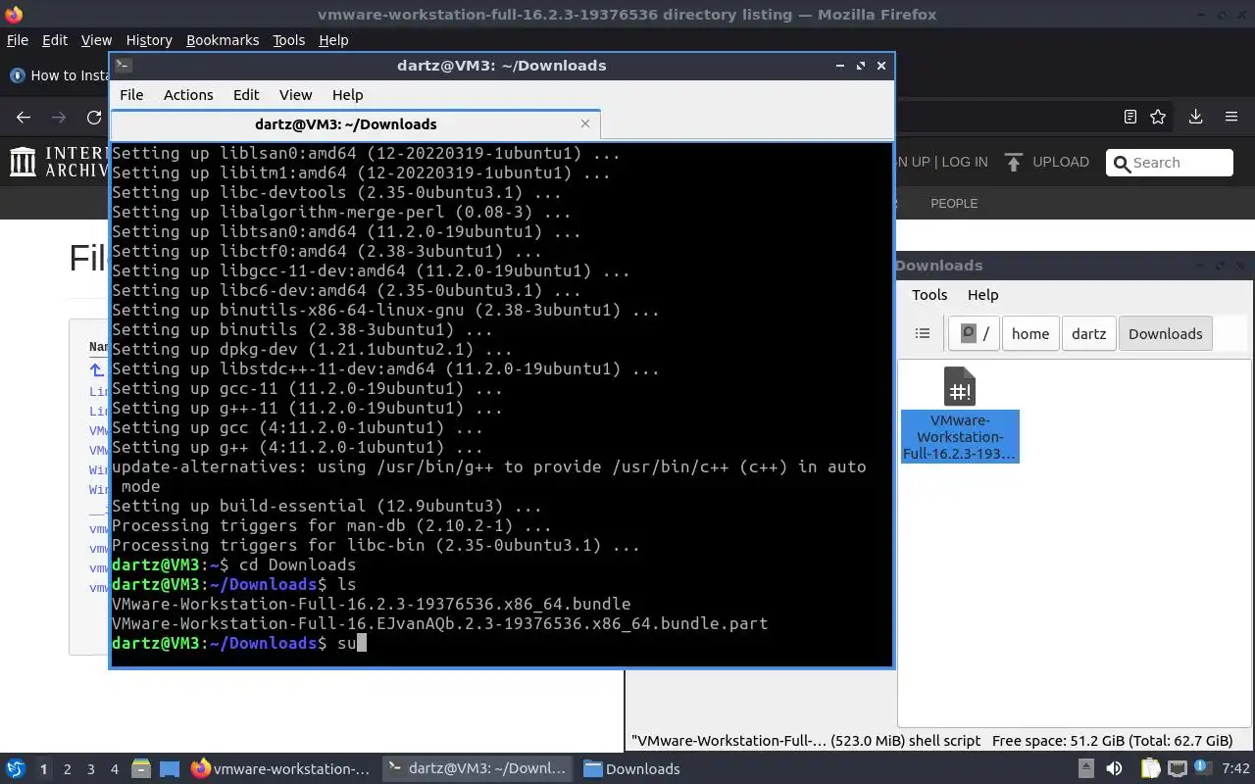Switch to terminal window in taskbar
The height and width of the screenshot is (784, 1255).
click(477, 768)
